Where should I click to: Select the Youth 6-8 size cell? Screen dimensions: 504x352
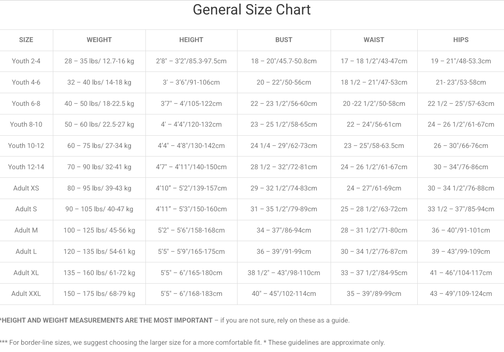tap(26, 104)
